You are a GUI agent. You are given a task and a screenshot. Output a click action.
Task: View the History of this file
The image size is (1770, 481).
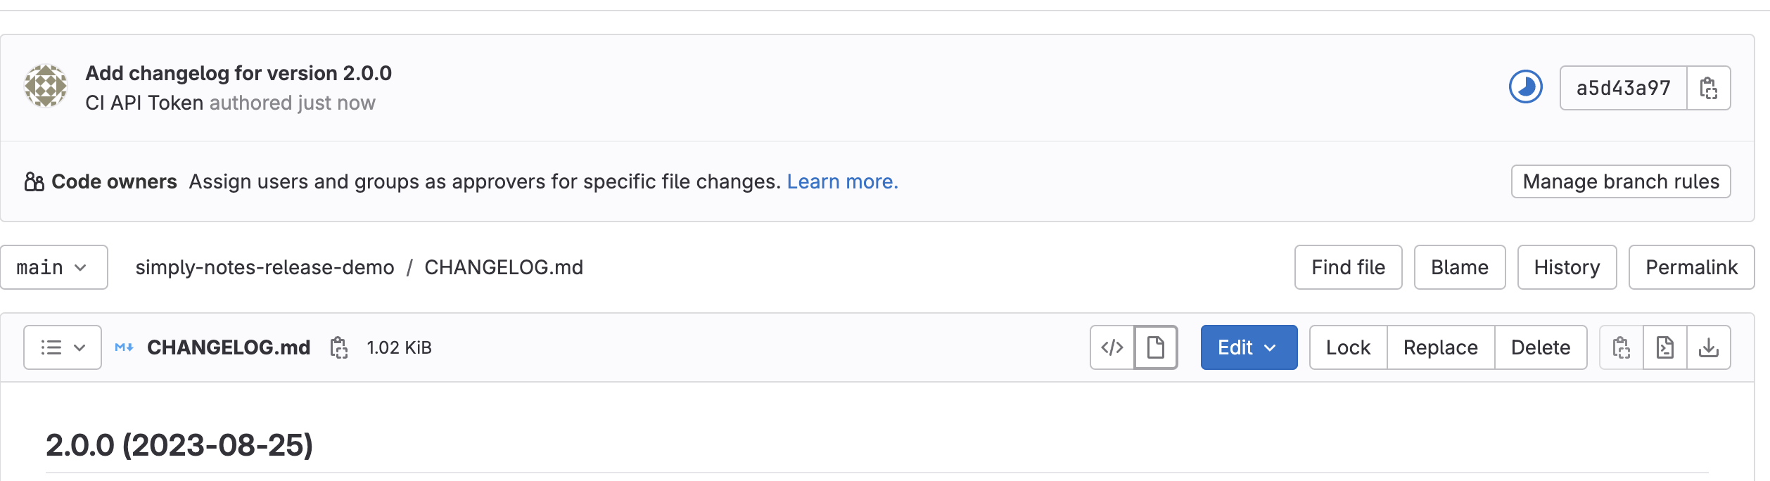pyautogui.click(x=1567, y=267)
